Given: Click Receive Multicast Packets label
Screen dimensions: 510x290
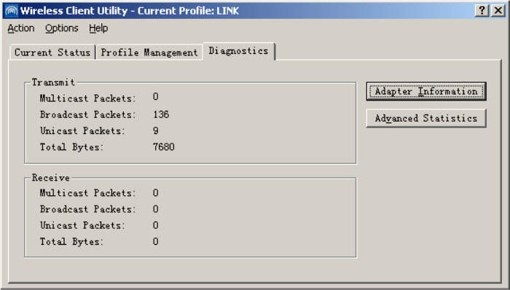Looking at the screenshot, I should click(x=88, y=193).
